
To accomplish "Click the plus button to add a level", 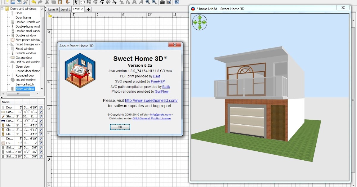I will tap(88, 9).
